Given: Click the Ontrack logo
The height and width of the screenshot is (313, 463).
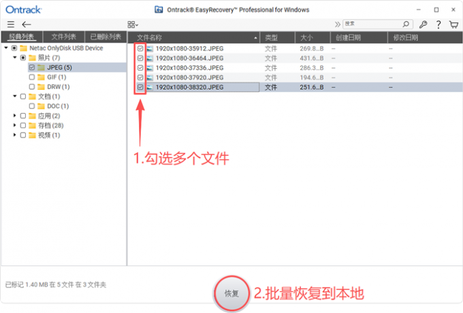Looking at the screenshot, I should click(24, 10).
